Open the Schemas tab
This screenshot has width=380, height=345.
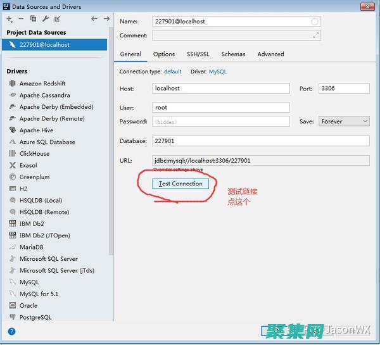[233, 54]
